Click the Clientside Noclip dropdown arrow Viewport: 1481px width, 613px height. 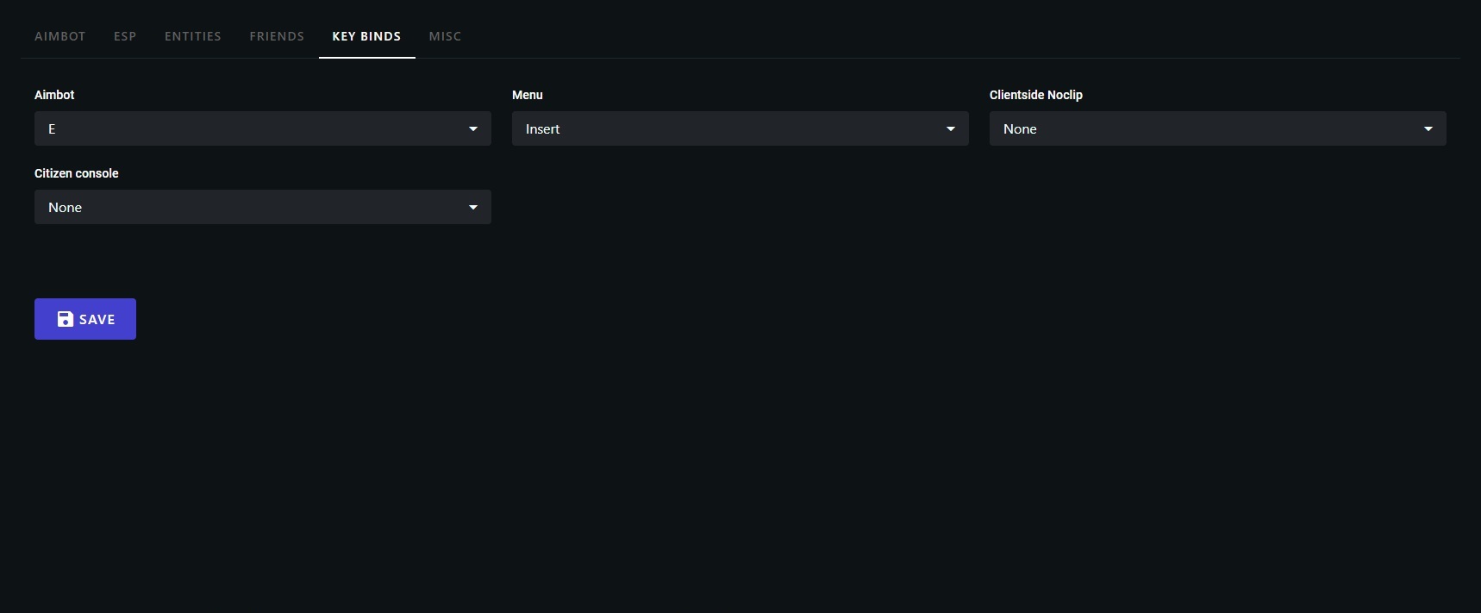coord(1428,128)
